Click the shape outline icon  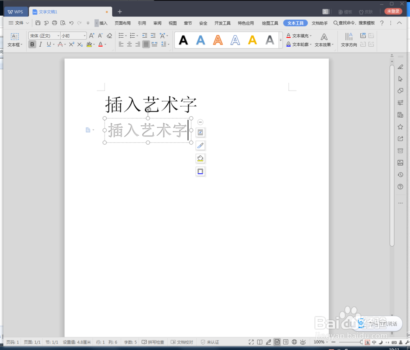coord(200,171)
